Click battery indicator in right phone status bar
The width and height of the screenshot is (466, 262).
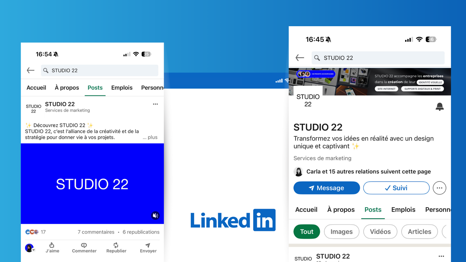coord(431,39)
